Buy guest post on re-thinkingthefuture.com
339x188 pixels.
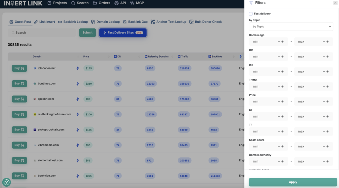pyautogui.click(x=20, y=114)
